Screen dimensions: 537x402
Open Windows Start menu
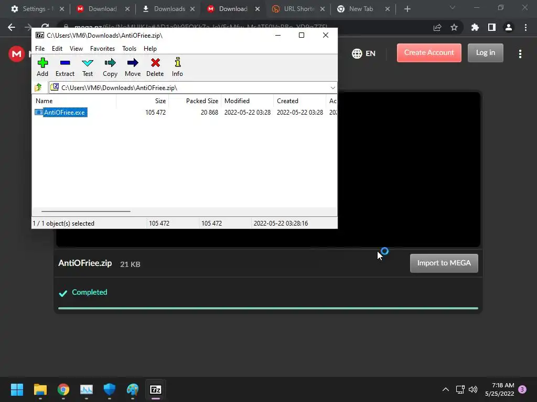[17, 389]
